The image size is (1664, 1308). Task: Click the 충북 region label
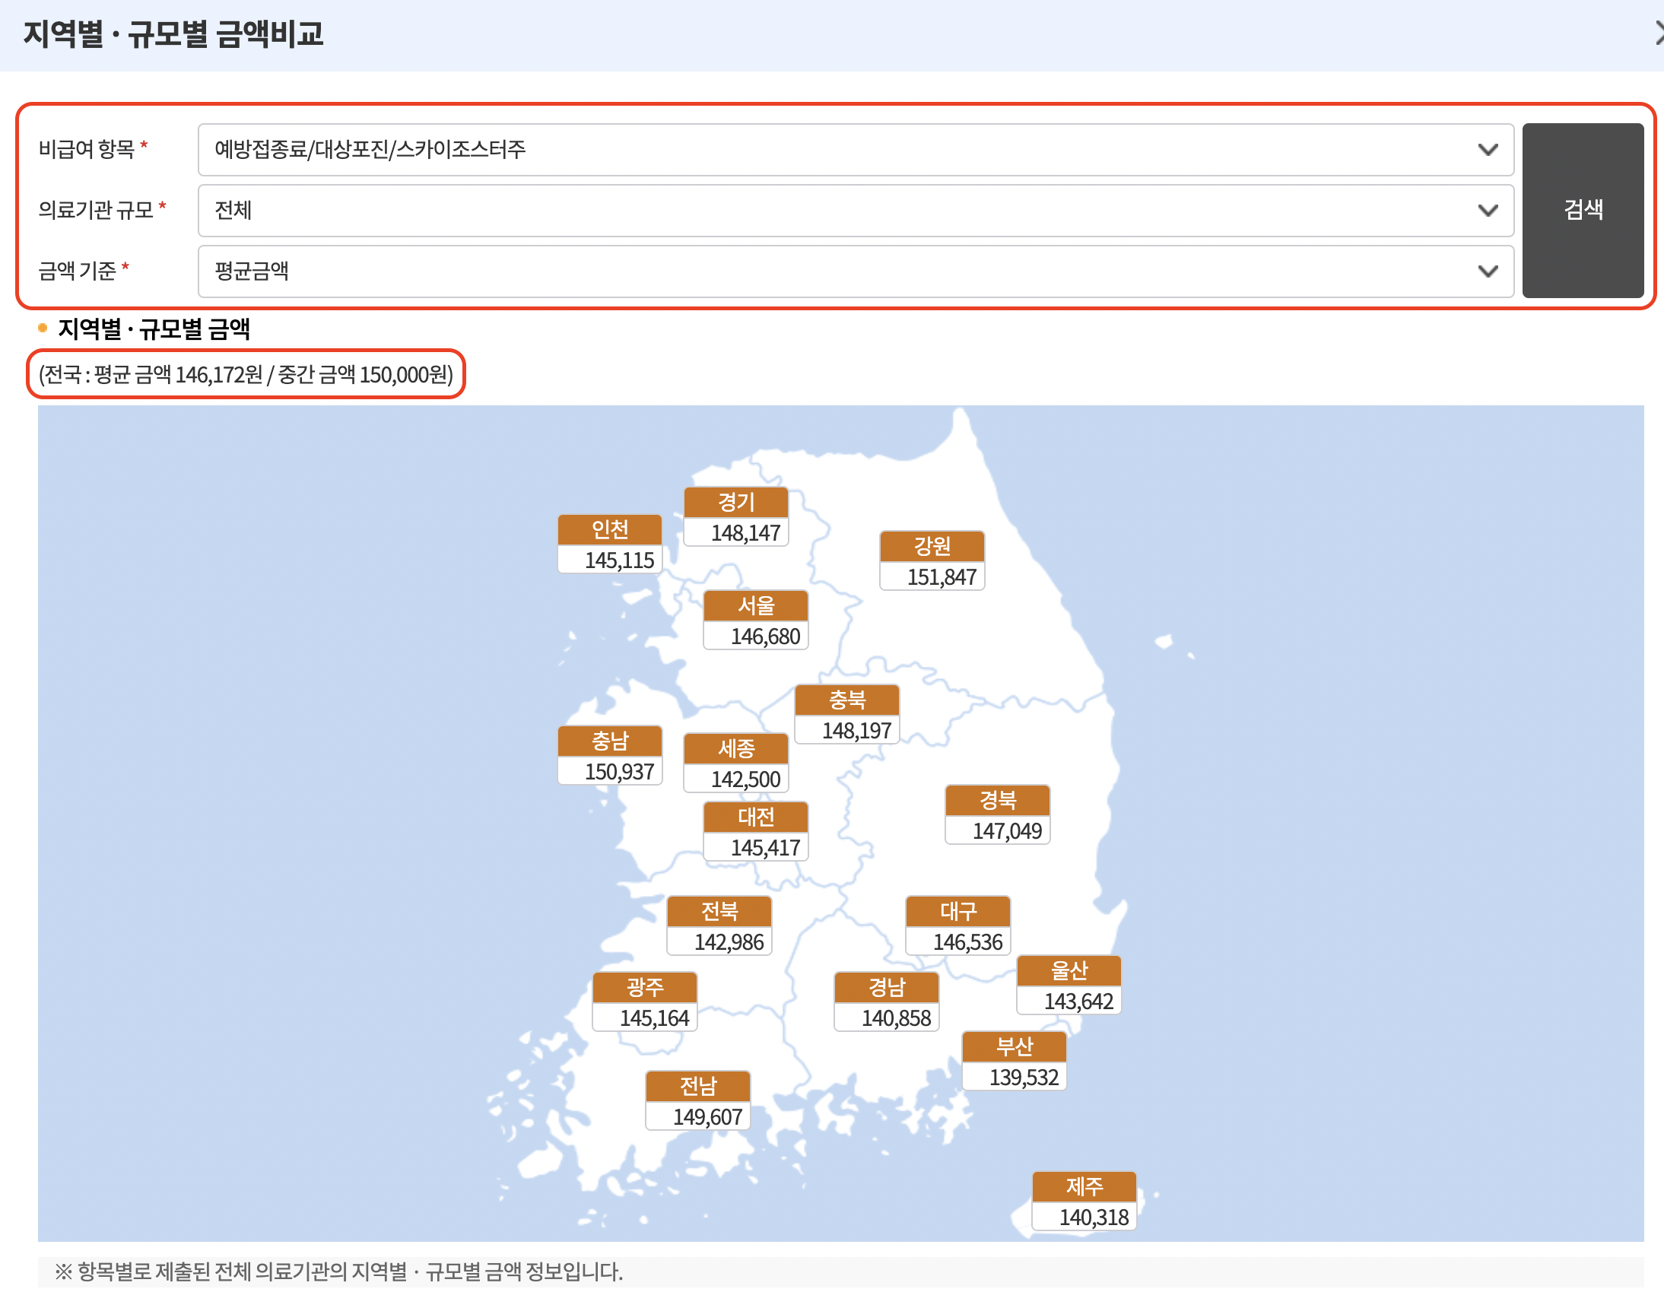(x=846, y=699)
